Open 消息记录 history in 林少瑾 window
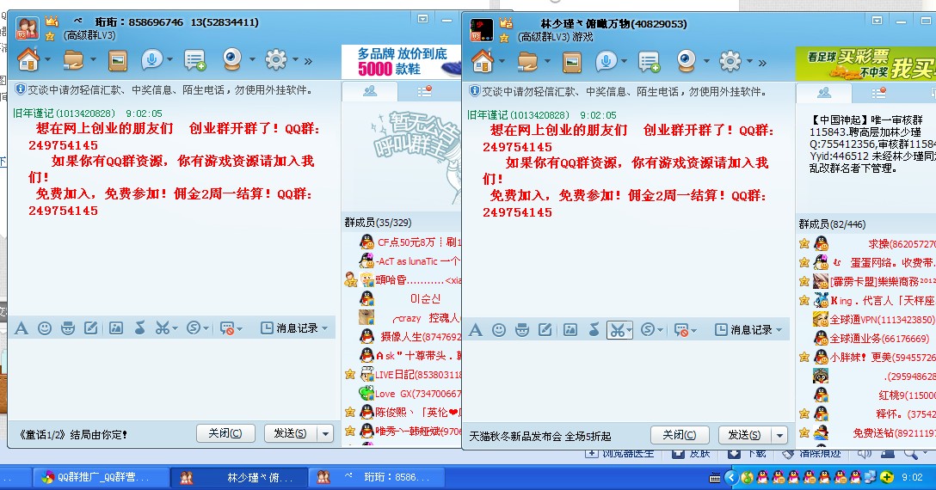 [x=744, y=330]
